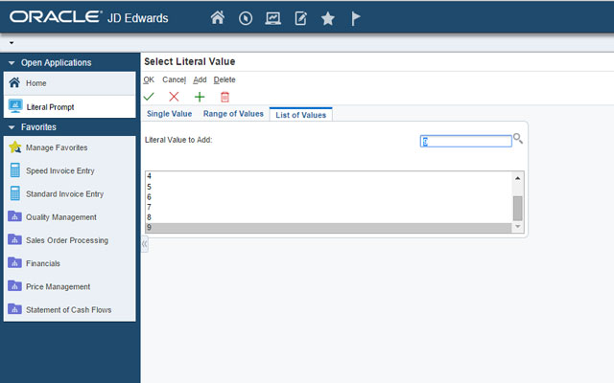Screen dimensions: 614x383
Task: Click the Literal Value to Add input field
Action: tap(466, 141)
